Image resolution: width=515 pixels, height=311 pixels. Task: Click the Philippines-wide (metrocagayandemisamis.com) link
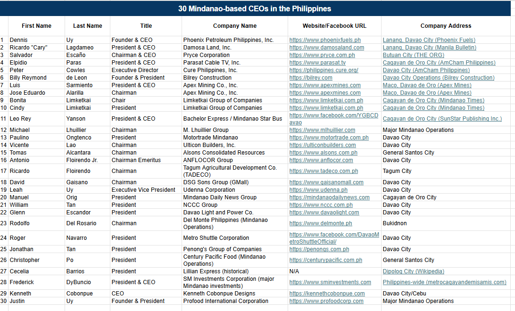tap(444, 282)
